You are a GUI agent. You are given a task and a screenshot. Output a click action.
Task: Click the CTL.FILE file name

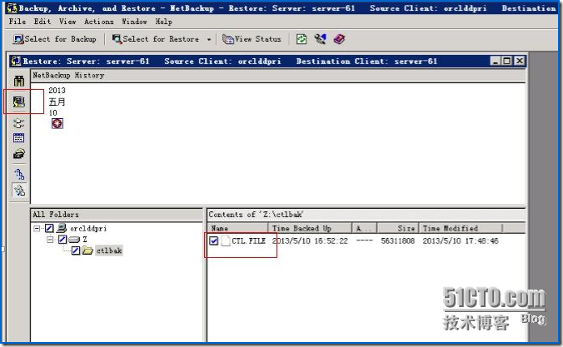(248, 240)
